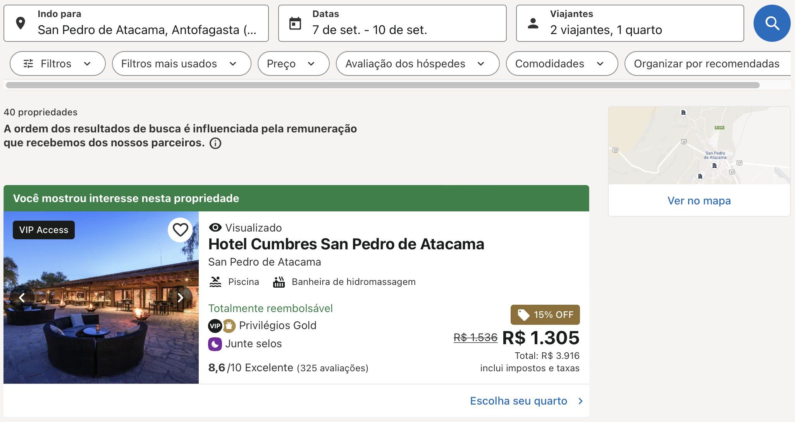Click the 15% OFF discount tag
The image size is (795, 422).
tap(545, 315)
